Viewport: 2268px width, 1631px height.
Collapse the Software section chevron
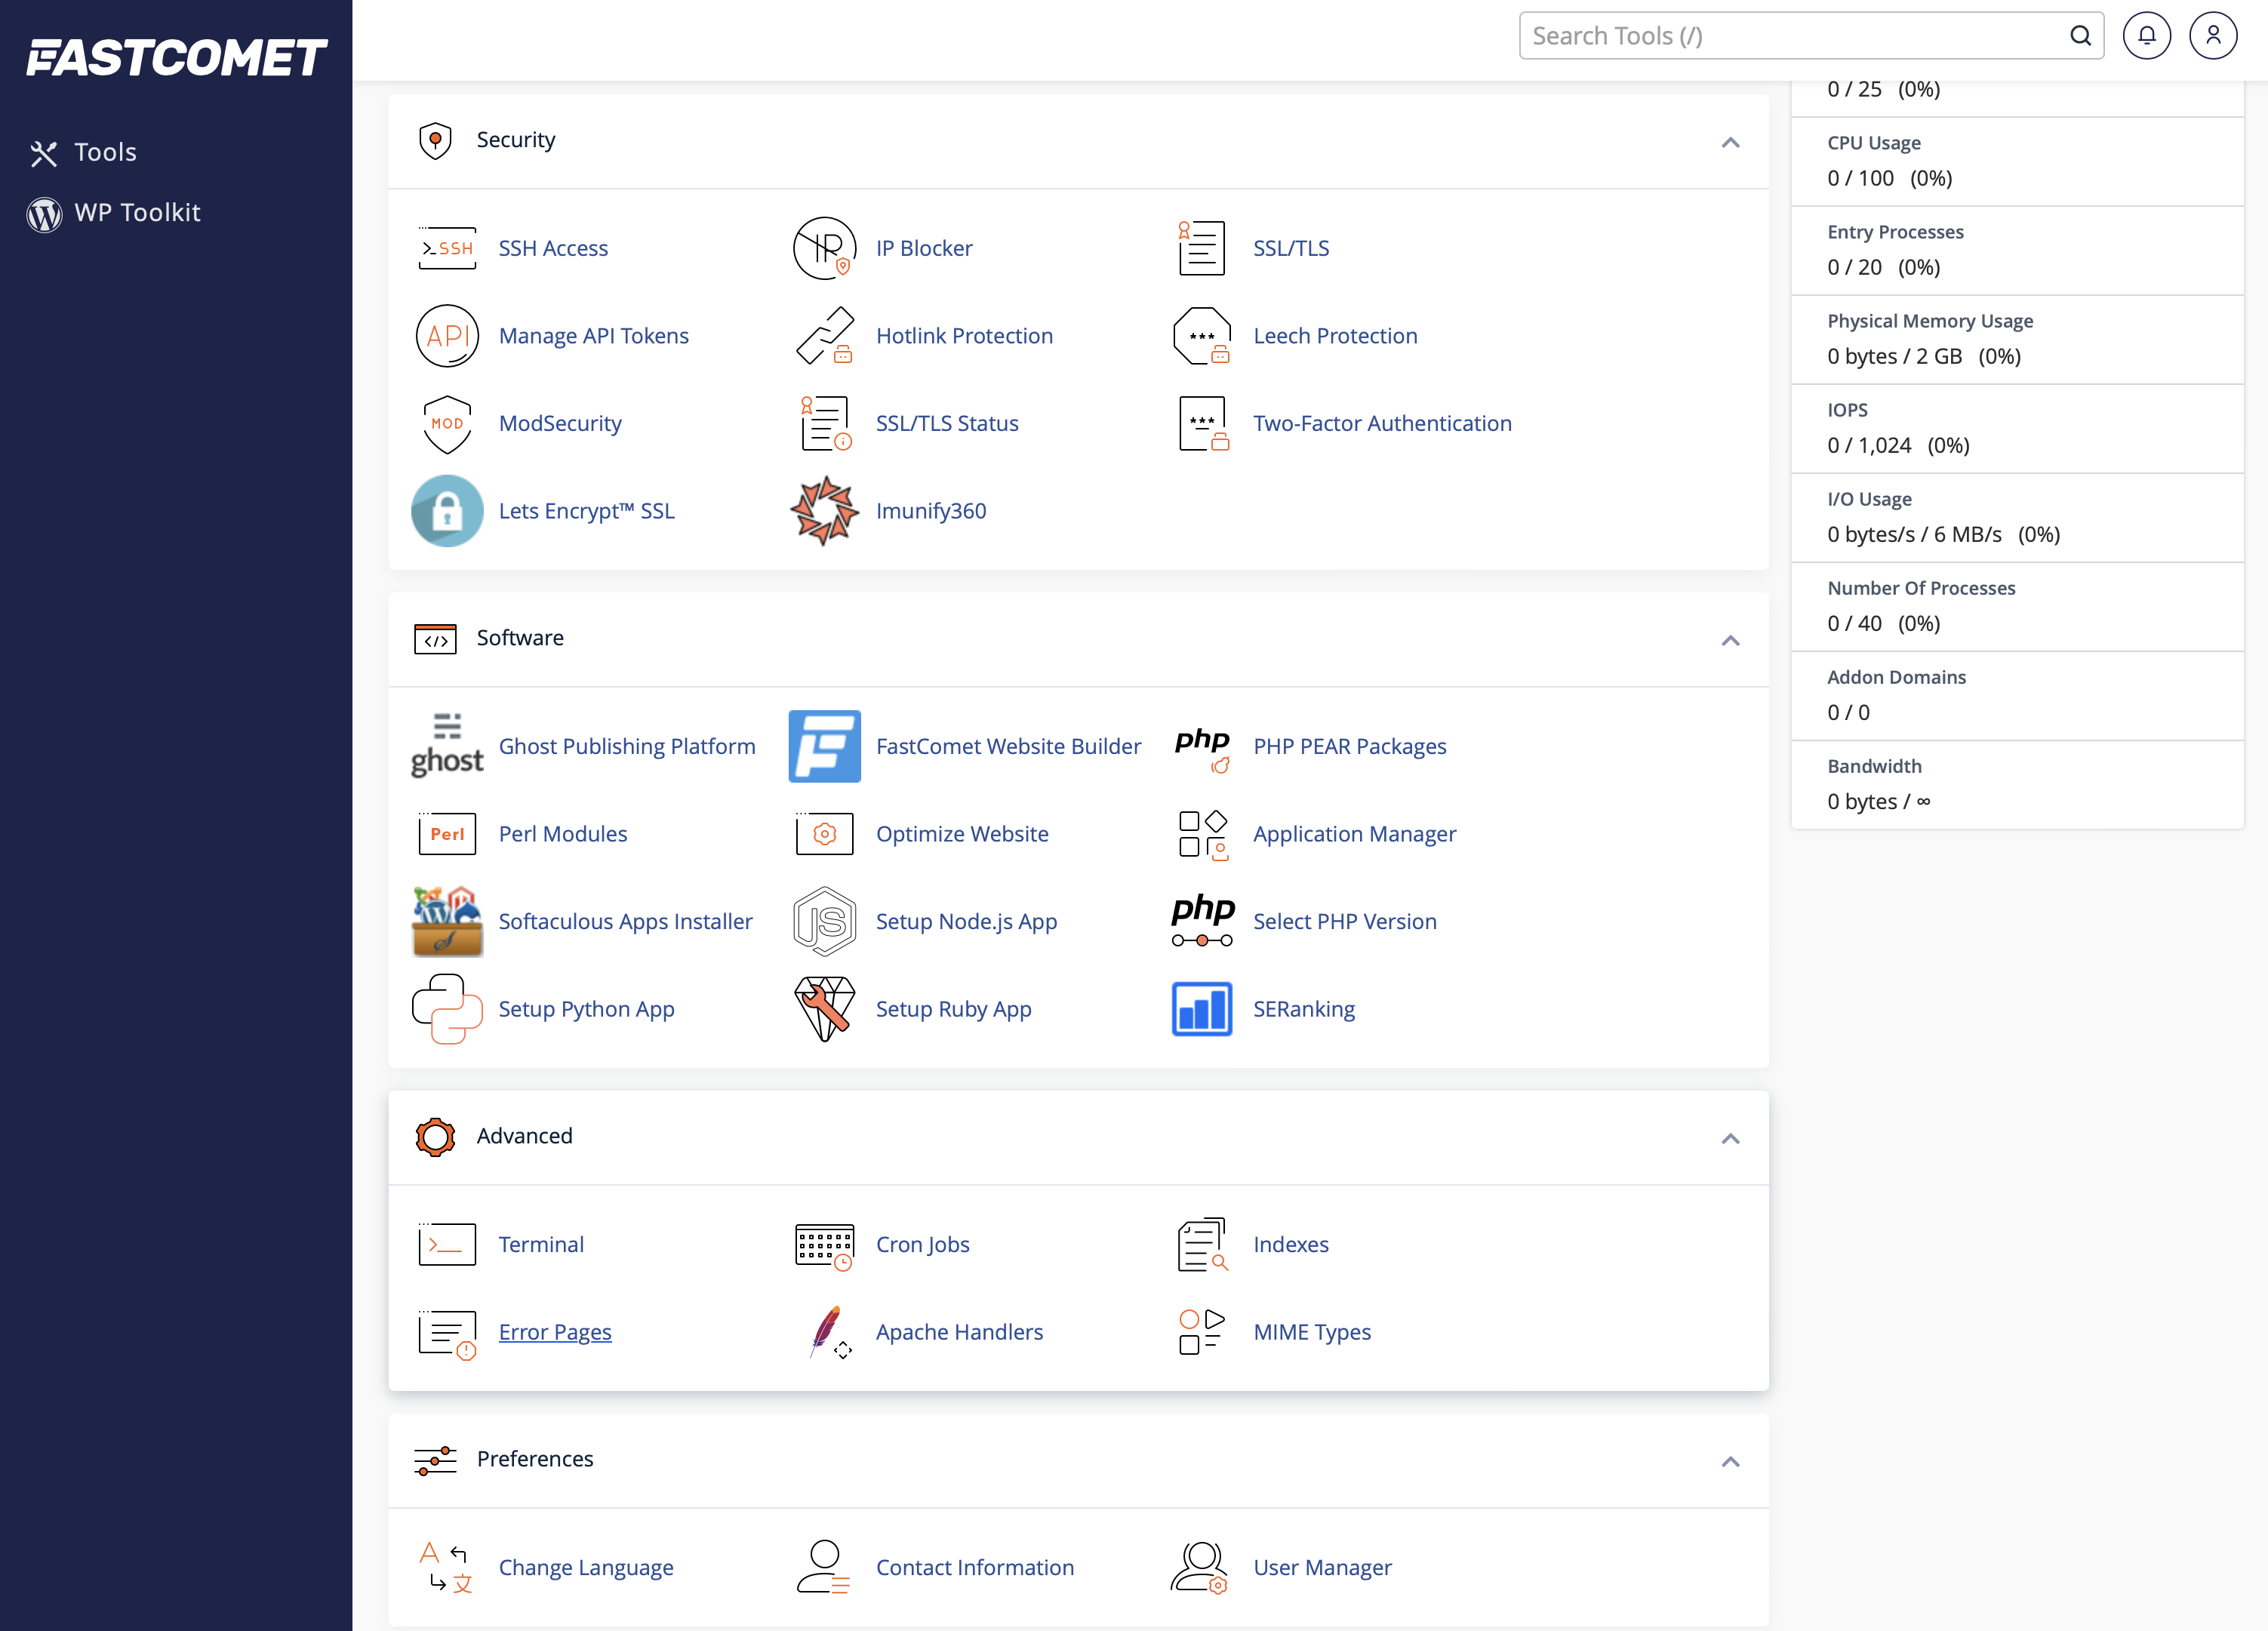coord(1730,640)
